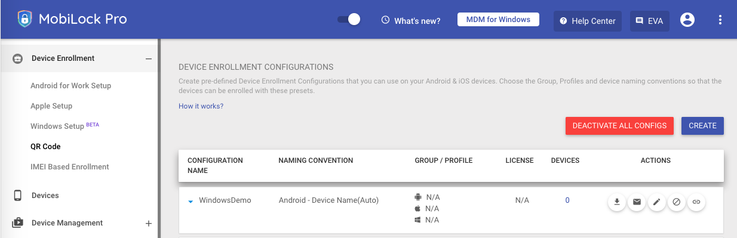Click the Apple N/A group icon
Screen dimensions: 737x238
point(418,208)
